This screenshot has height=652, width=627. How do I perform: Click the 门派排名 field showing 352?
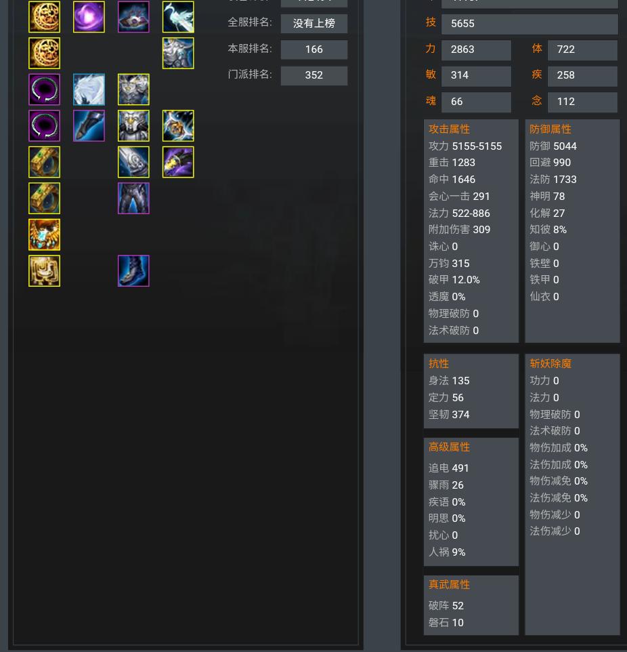(x=314, y=75)
